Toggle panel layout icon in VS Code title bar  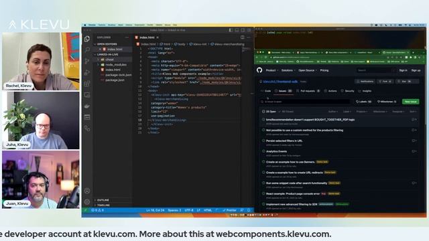pos(237,30)
